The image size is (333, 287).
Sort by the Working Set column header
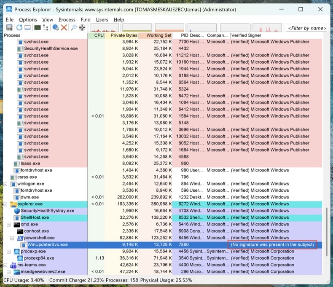point(156,35)
